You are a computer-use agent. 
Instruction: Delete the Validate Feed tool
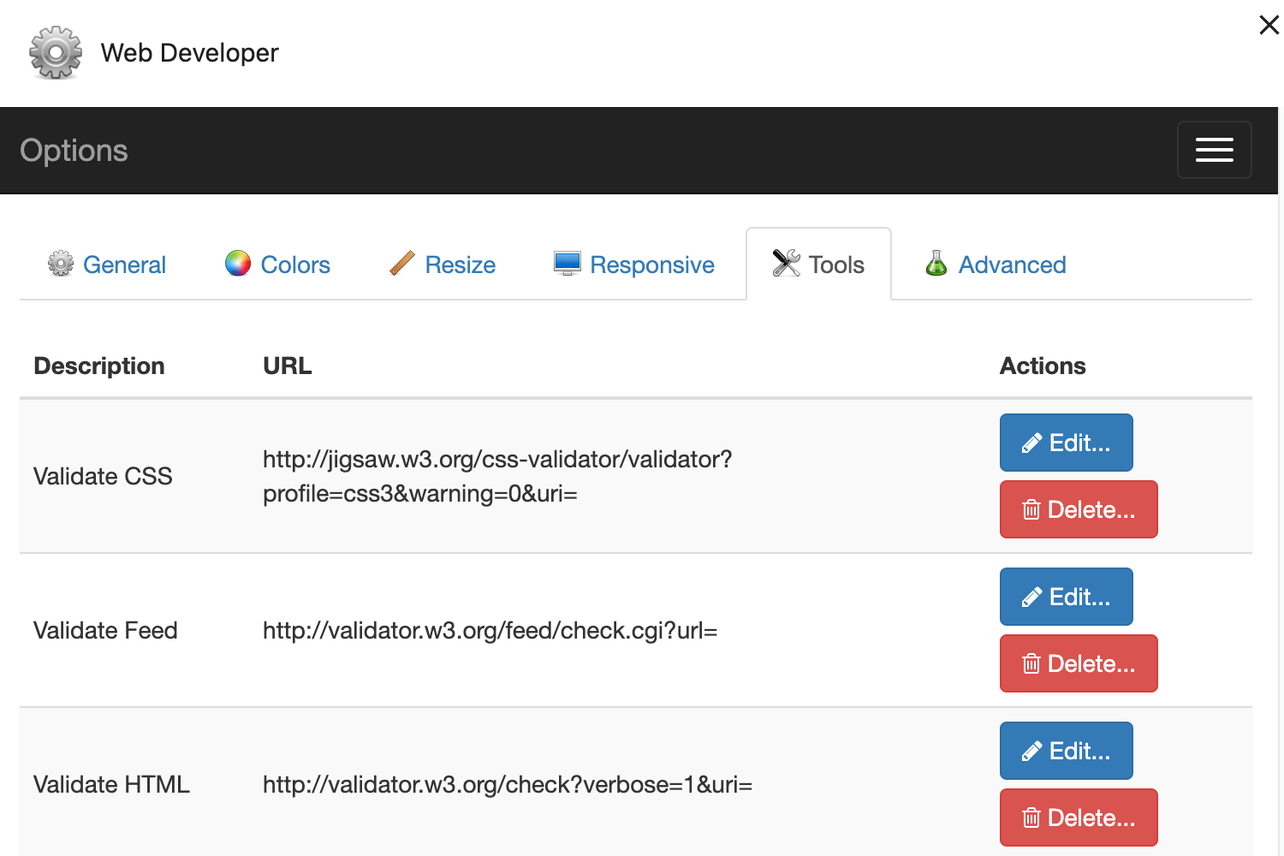tap(1079, 663)
